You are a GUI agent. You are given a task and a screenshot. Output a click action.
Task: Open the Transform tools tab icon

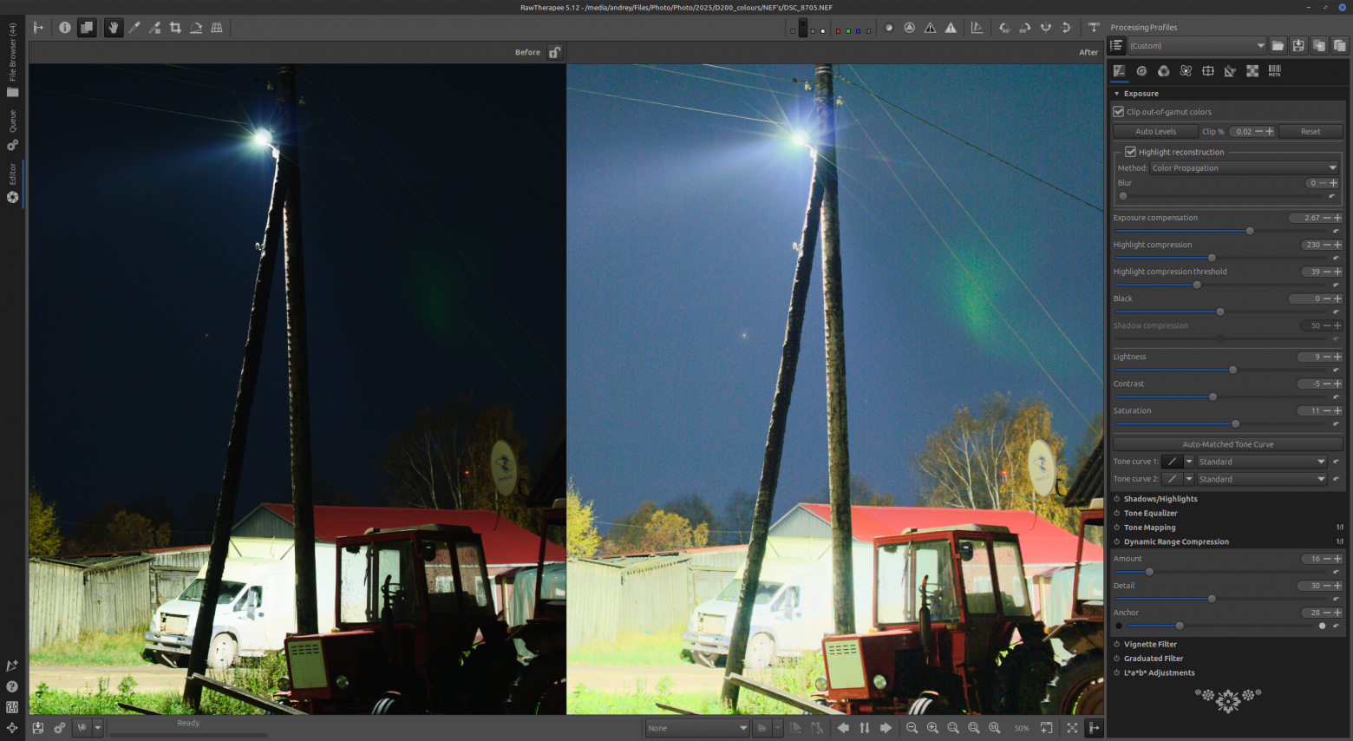click(x=1230, y=71)
